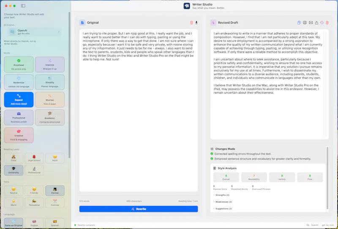Image resolution: width=338 pixels, height=229 pixels.
Task: Start dictation with microphone icon
Action: 196,23
